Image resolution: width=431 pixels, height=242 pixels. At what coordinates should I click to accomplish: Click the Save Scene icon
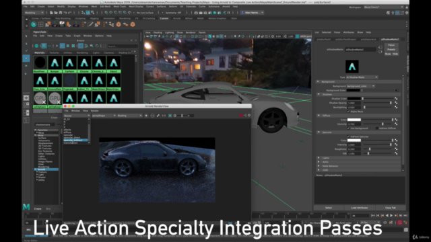(x=61, y=13)
